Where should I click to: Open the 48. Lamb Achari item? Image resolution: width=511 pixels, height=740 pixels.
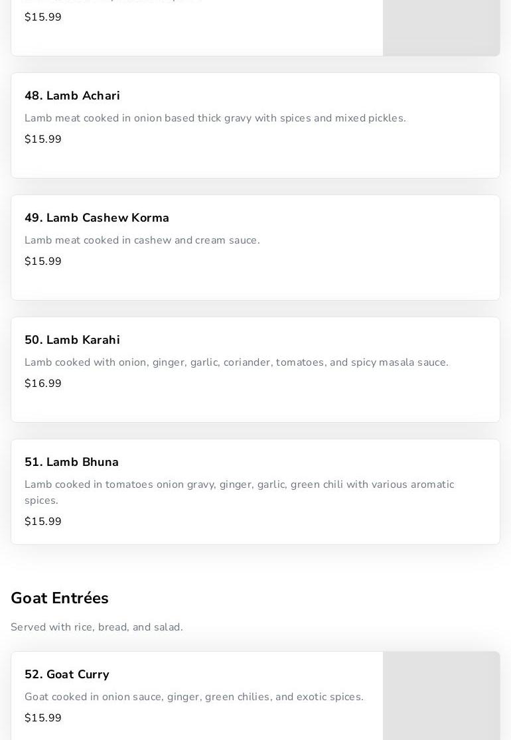256,125
